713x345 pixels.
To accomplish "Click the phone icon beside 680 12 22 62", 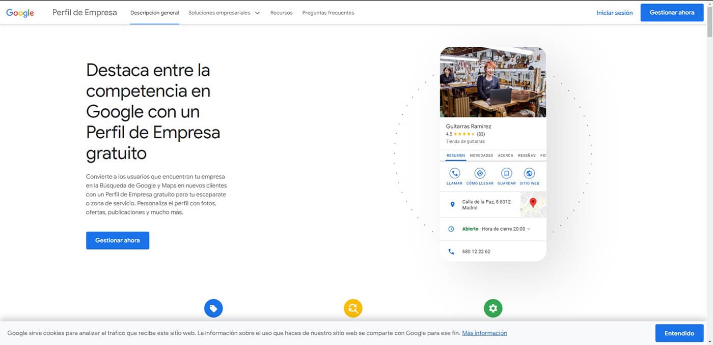I will [451, 251].
